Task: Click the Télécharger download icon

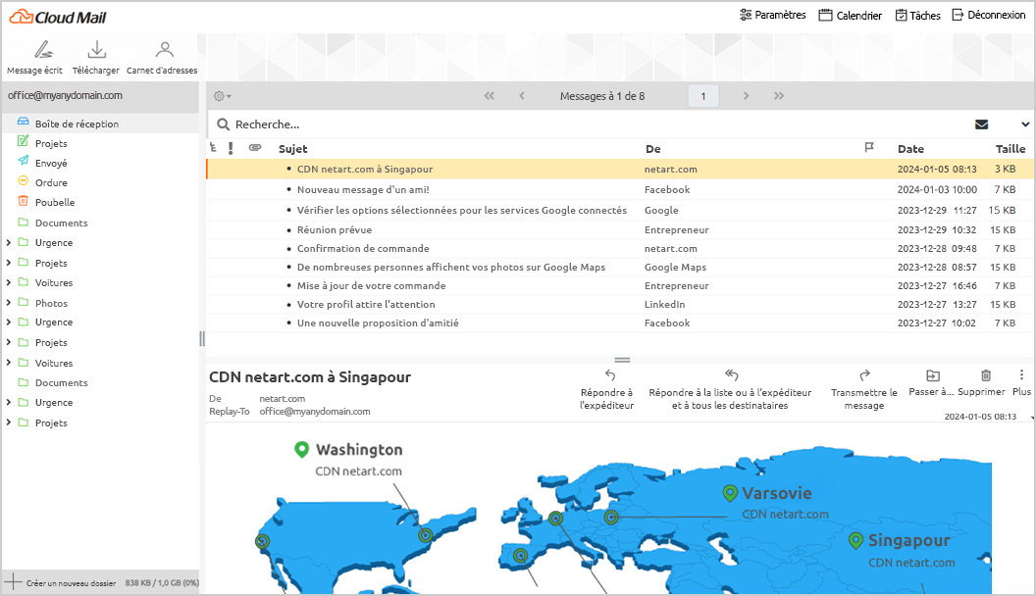Action: pos(96,50)
